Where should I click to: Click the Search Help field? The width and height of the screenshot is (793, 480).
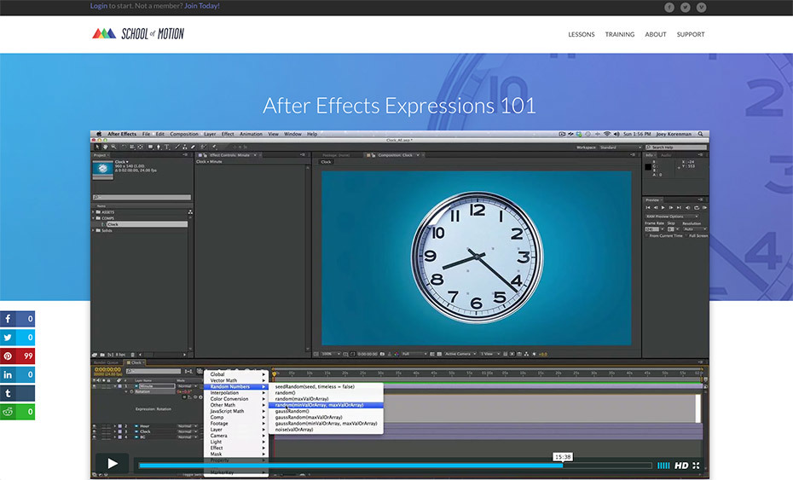pyautogui.click(x=675, y=147)
